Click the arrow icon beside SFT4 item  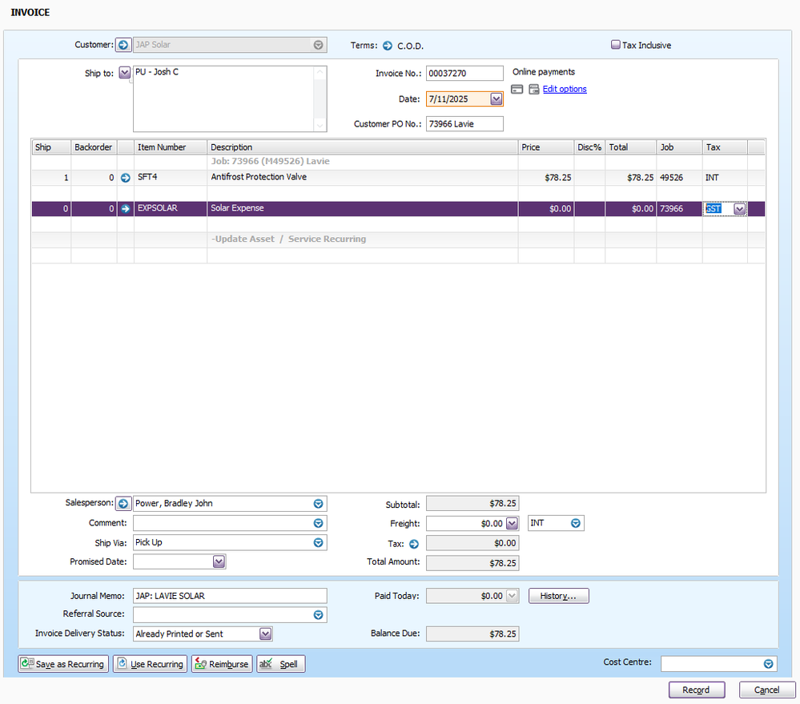click(x=125, y=178)
